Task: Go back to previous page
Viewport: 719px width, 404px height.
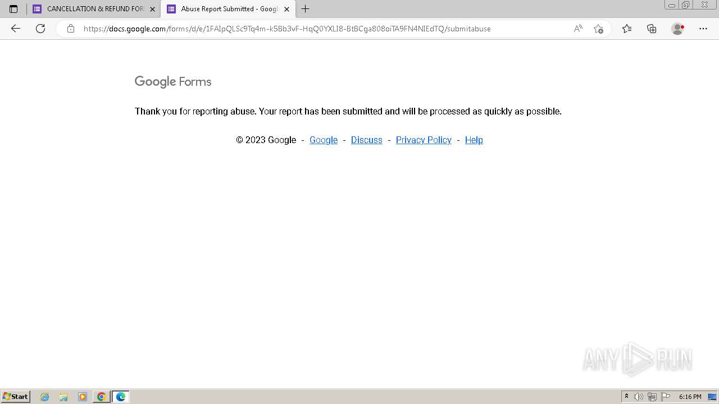Action: (x=16, y=29)
